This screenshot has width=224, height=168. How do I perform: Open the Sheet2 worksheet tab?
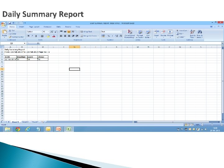click(25, 122)
